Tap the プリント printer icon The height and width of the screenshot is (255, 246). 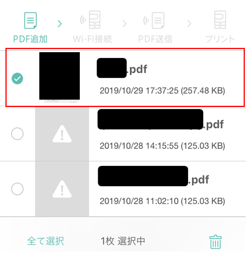click(x=220, y=20)
